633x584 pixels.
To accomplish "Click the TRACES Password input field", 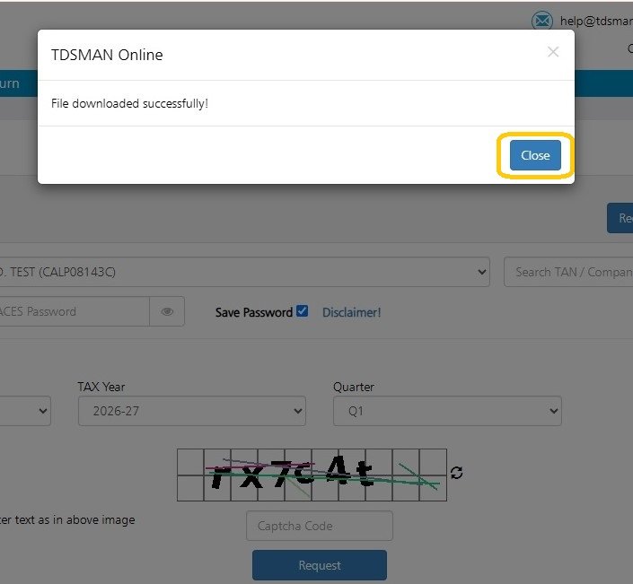I will pos(75,311).
